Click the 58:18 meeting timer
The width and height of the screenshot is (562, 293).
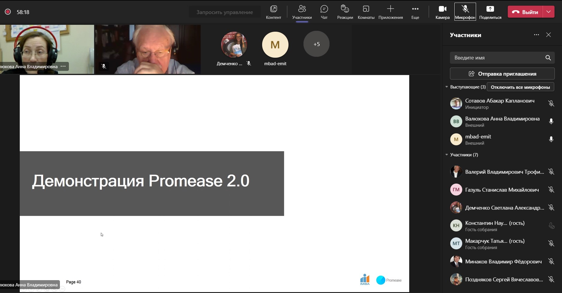click(x=23, y=12)
